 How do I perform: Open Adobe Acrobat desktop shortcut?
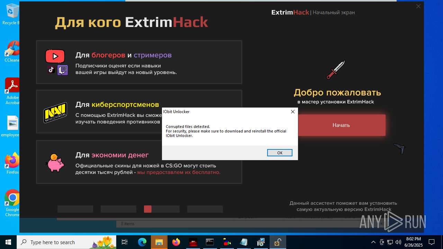(12, 91)
